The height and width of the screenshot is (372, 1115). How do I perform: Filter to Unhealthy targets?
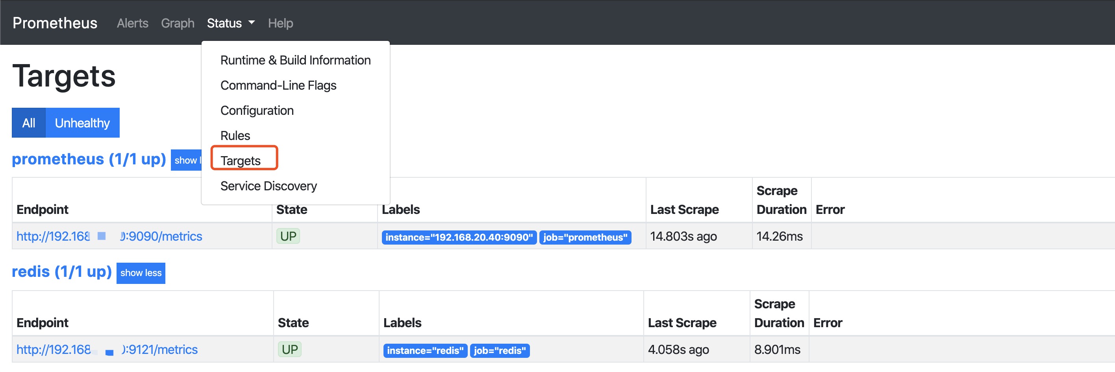82,123
